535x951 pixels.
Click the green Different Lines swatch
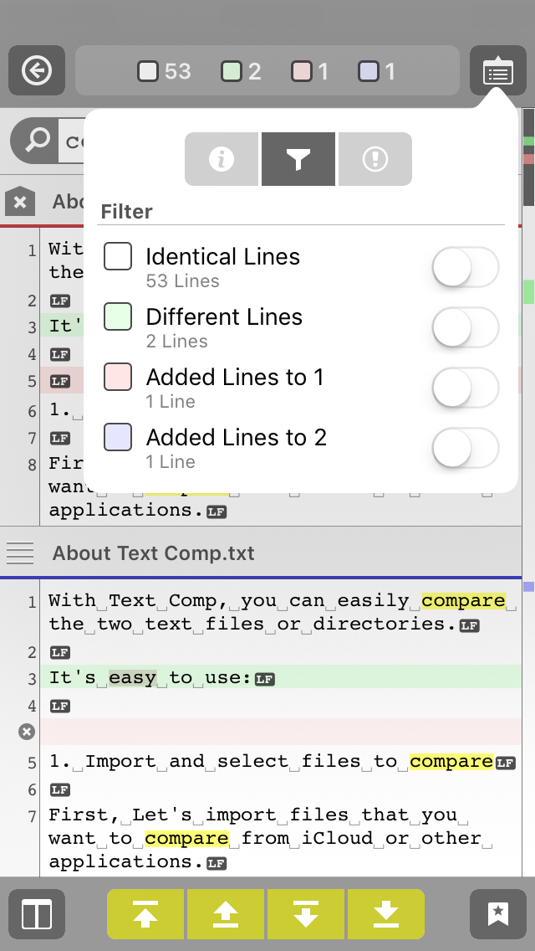pos(118,317)
